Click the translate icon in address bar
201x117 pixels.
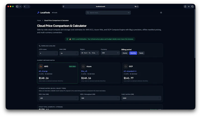pos(135,7)
